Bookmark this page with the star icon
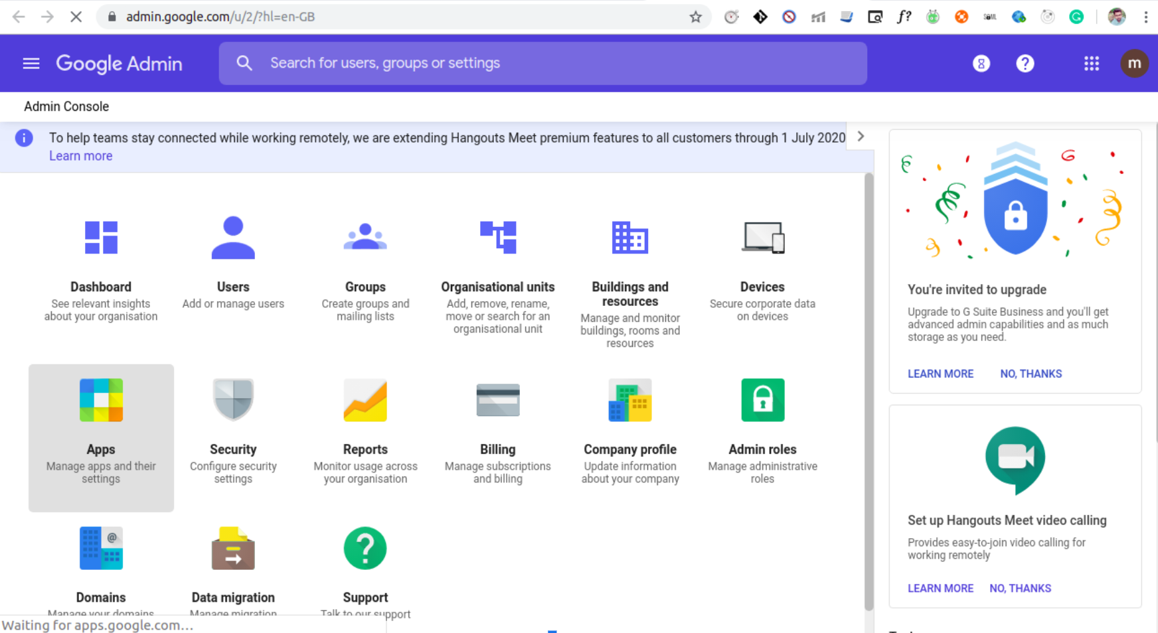The width and height of the screenshot is (1158, 633). click(695, 17)
